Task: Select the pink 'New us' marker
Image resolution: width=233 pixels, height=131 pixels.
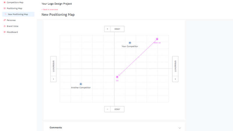Action: coord(157,39)
